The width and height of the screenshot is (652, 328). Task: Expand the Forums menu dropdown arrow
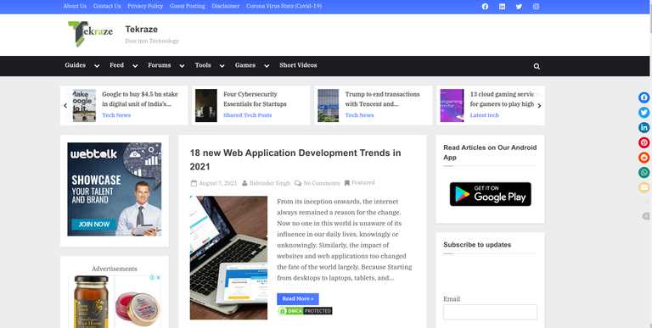182,65
